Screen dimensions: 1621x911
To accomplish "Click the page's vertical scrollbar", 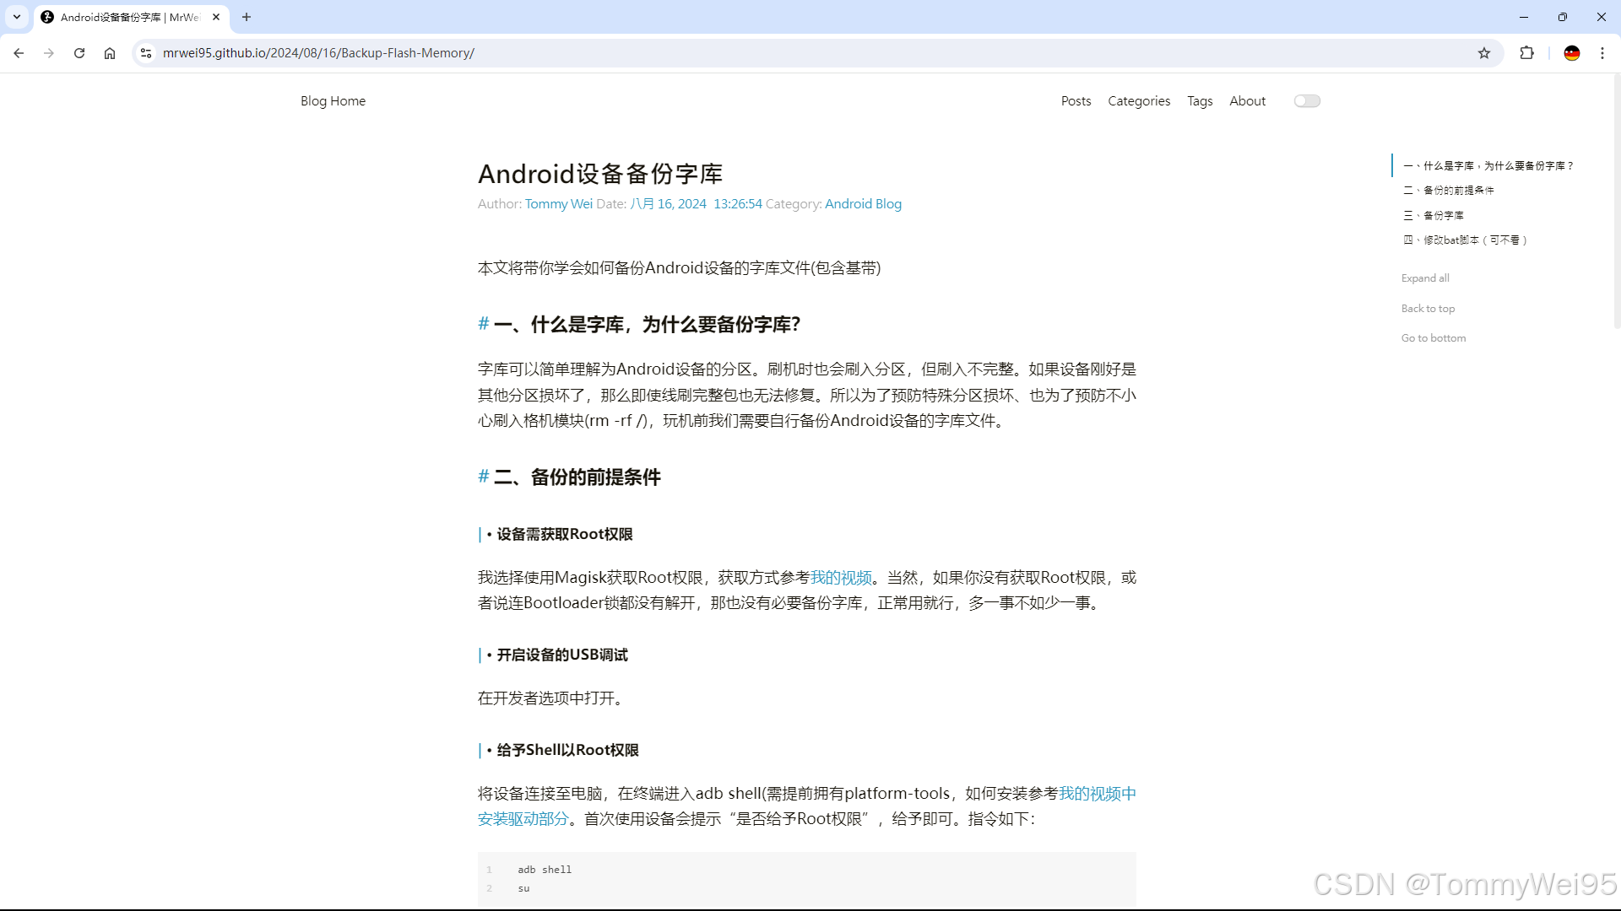I will pos(1616,202).
